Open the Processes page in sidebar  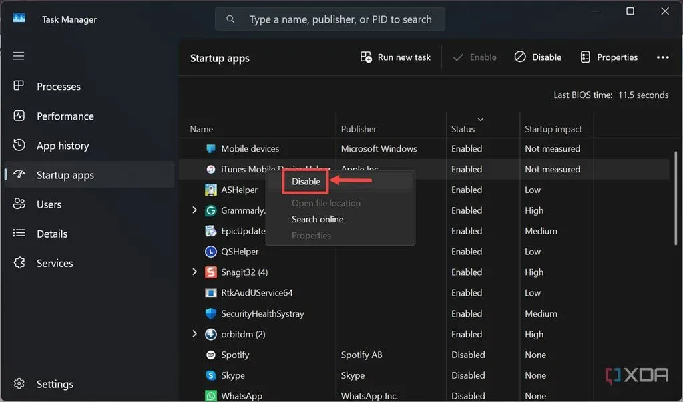[x=58, y=87]
